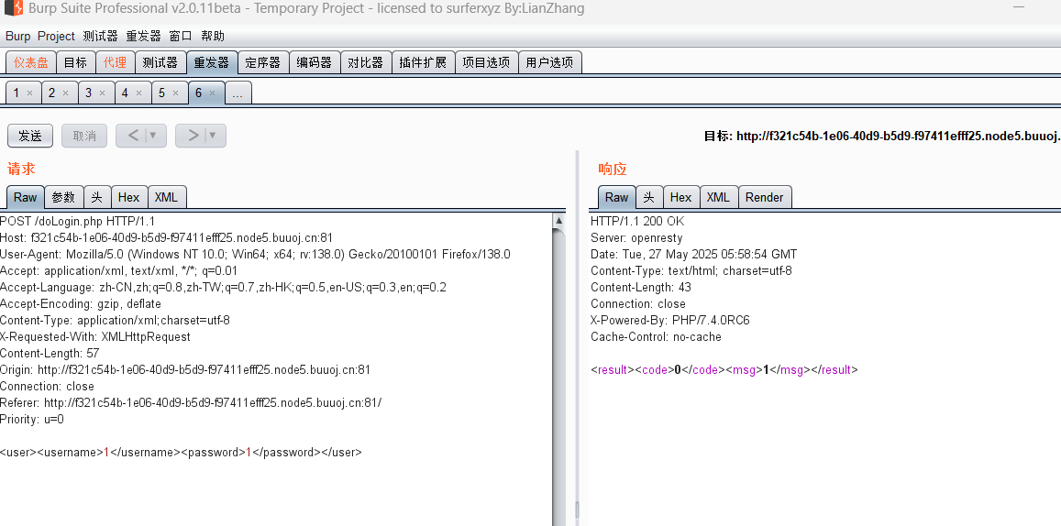Switch response view to XML tab
The width and height of the screenshot is (1061, 526).
[719, 197]
